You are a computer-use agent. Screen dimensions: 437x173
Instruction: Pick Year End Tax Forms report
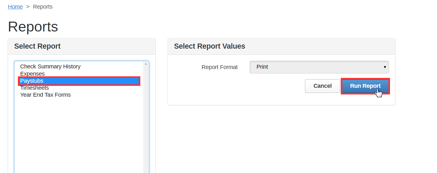pos(45,95)
